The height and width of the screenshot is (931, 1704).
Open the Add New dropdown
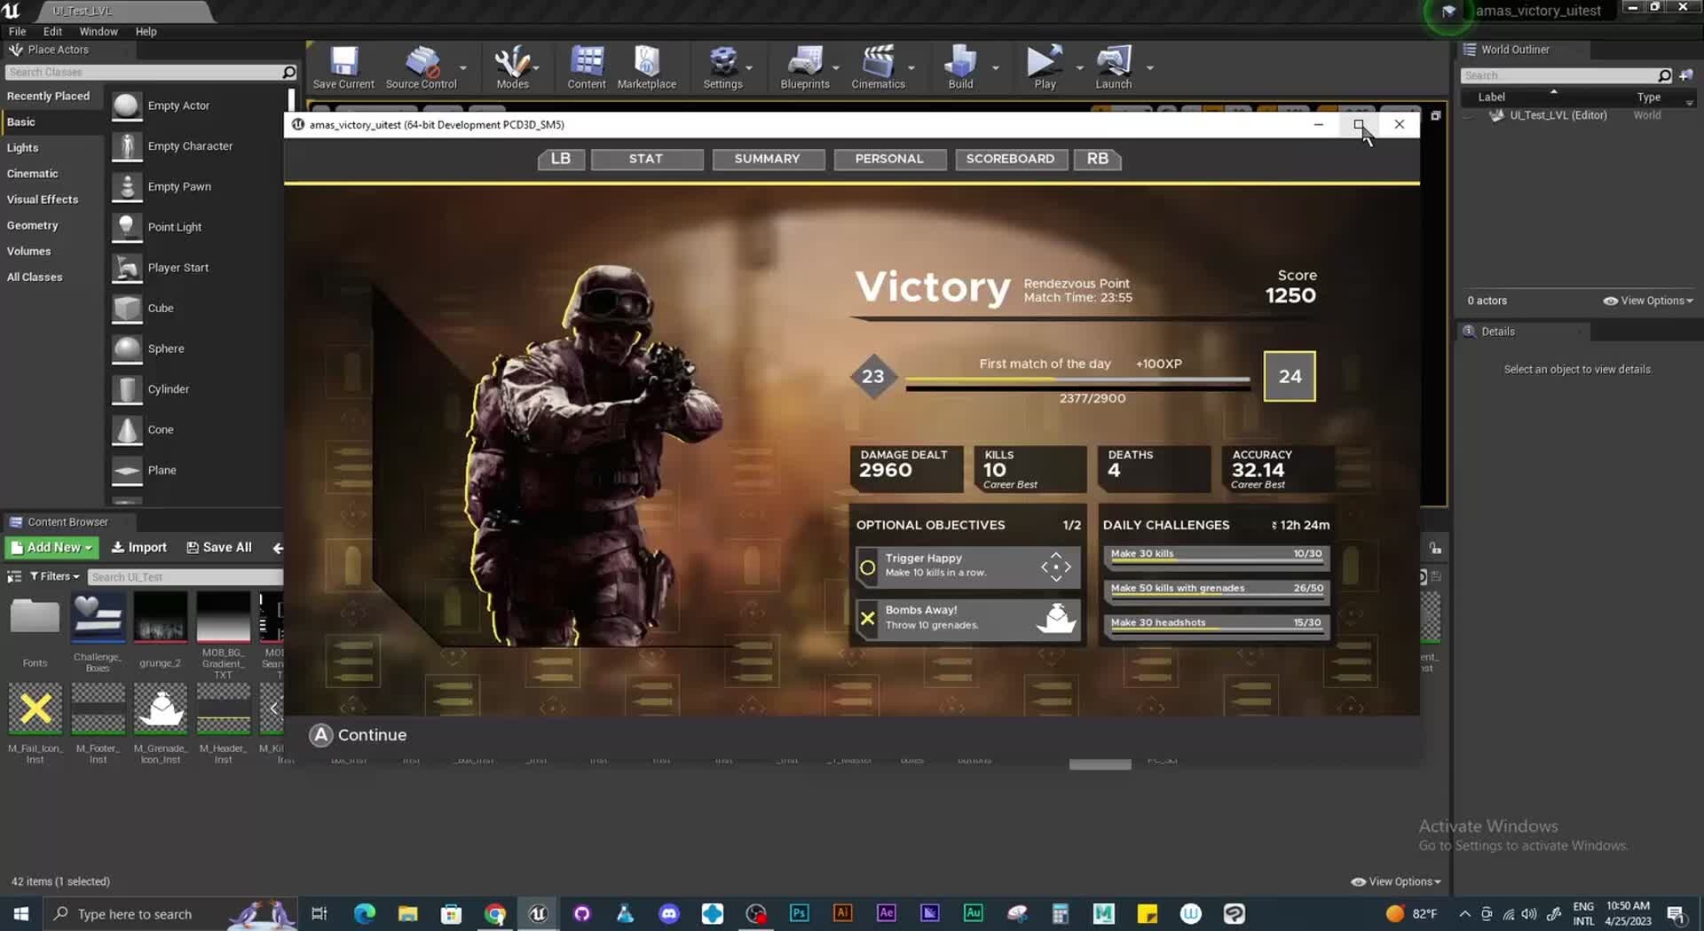51,547
